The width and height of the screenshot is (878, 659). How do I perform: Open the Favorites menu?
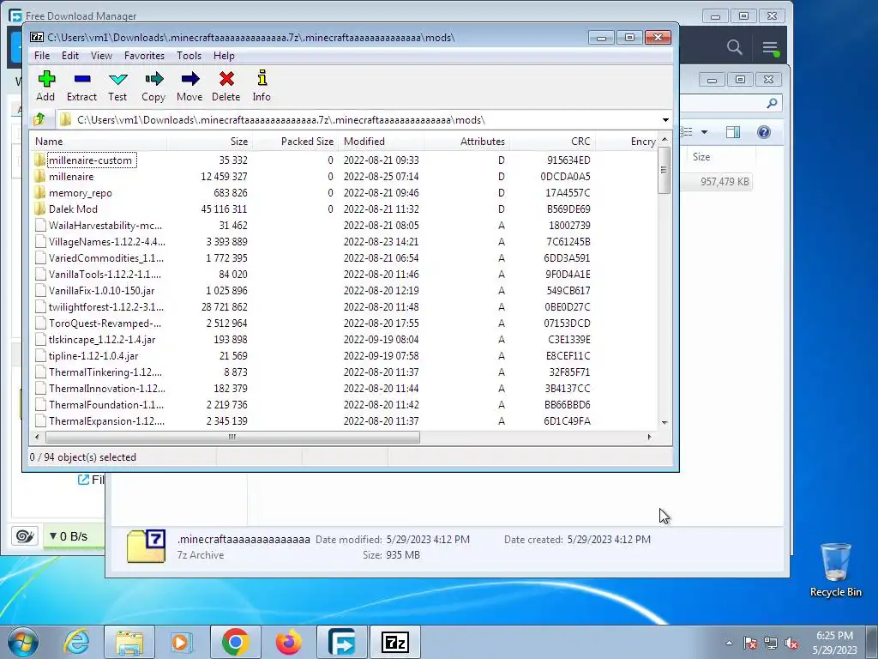pyautogui.click(x=144, y=56)
